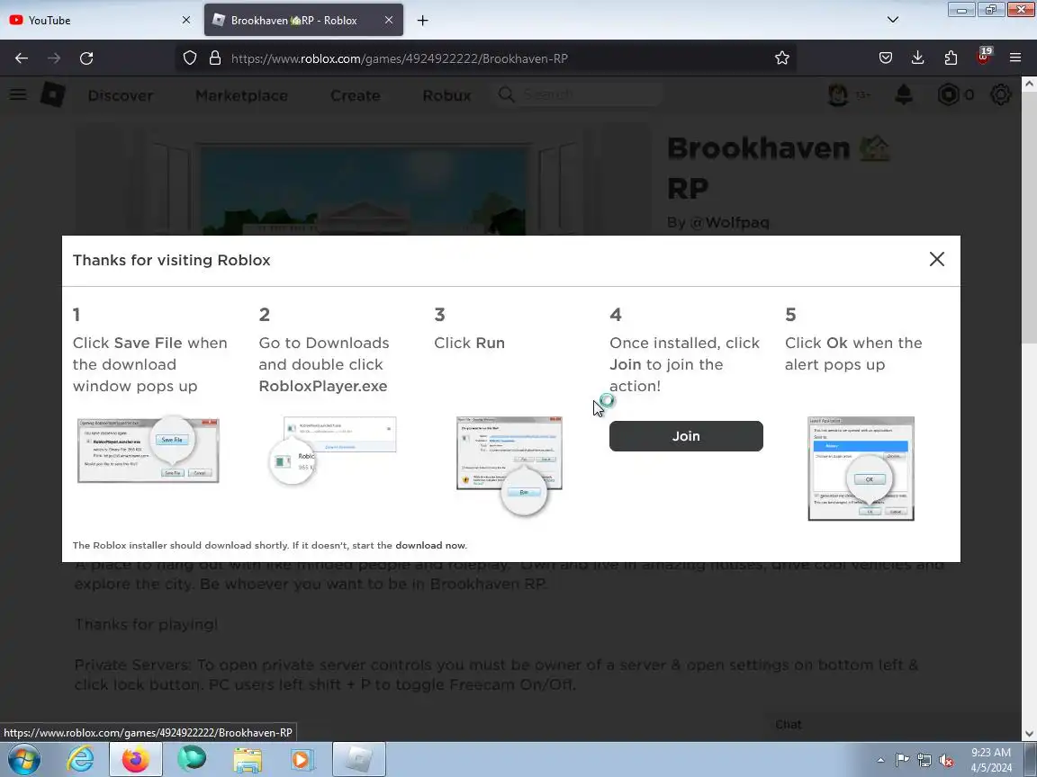Screen dimensions: 1037x777
Task: Open the Extensions puzzle icon
Action: coord(951,58)
